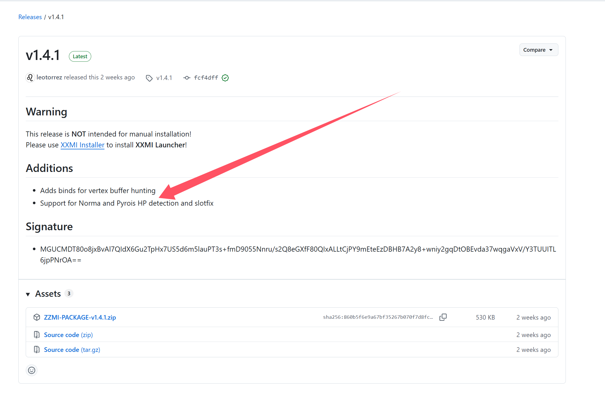Screen dimensions: 605x395
Task: Open commit fcf4dff
Action: 206,78
